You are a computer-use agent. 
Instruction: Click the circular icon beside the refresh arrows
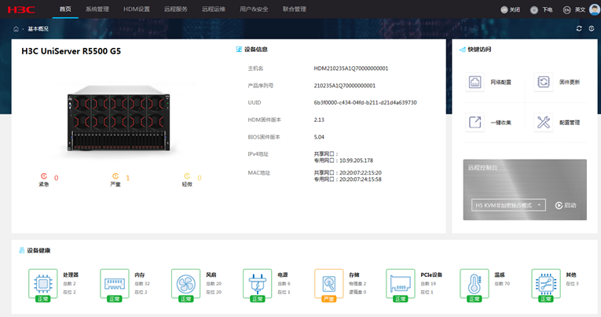click(x=592, y=29)
